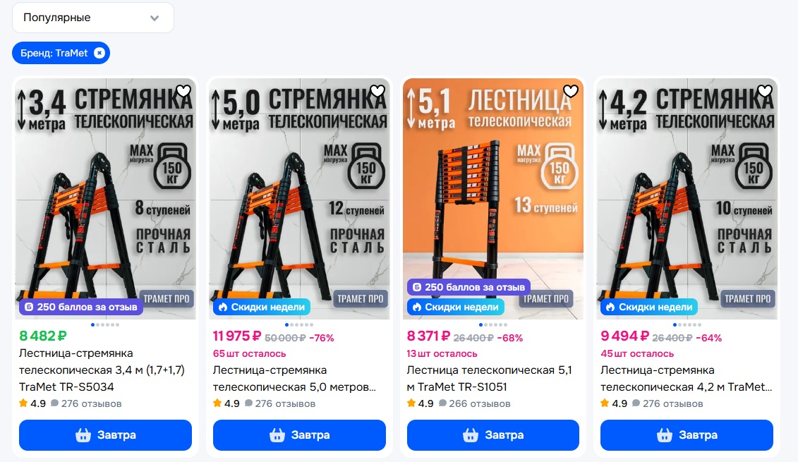This screenshot has width=798, height=462.
Task: Open the 3,4 metre ladder product image
Action: coord(105,198)
